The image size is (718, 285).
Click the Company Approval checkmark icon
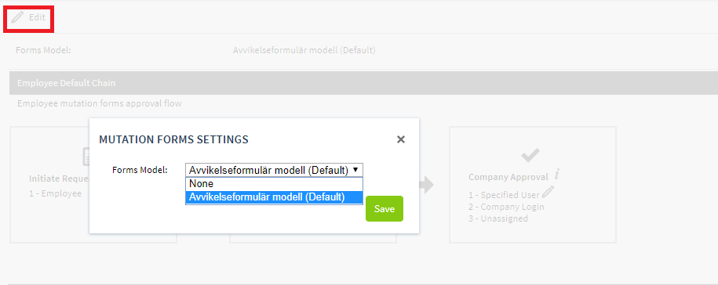(x=530, y=156)
